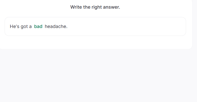Image resolution: width=197 pixels, height=102 pixels.
Task: Click the word "got" in the sentence
Action: [24, 26]
